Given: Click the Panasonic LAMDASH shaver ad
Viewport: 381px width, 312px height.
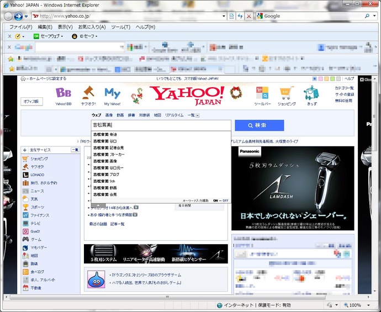Looking at the screenshot, I should point(293,188).
